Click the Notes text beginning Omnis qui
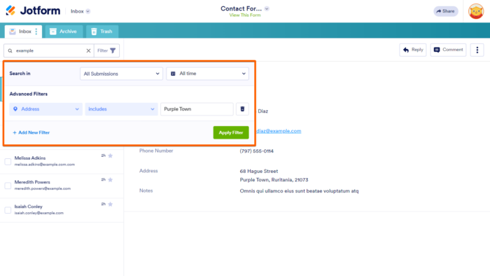The height and width of the screenshot is (276, 490). click(299, 191)
